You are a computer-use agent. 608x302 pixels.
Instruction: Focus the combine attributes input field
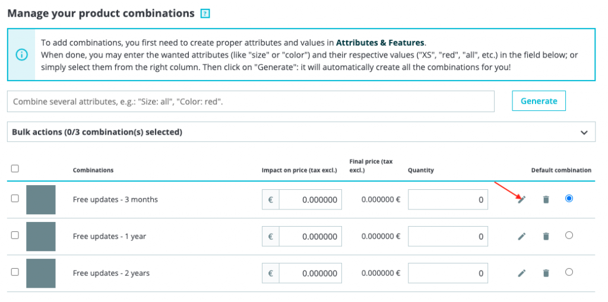click(251, 101)
